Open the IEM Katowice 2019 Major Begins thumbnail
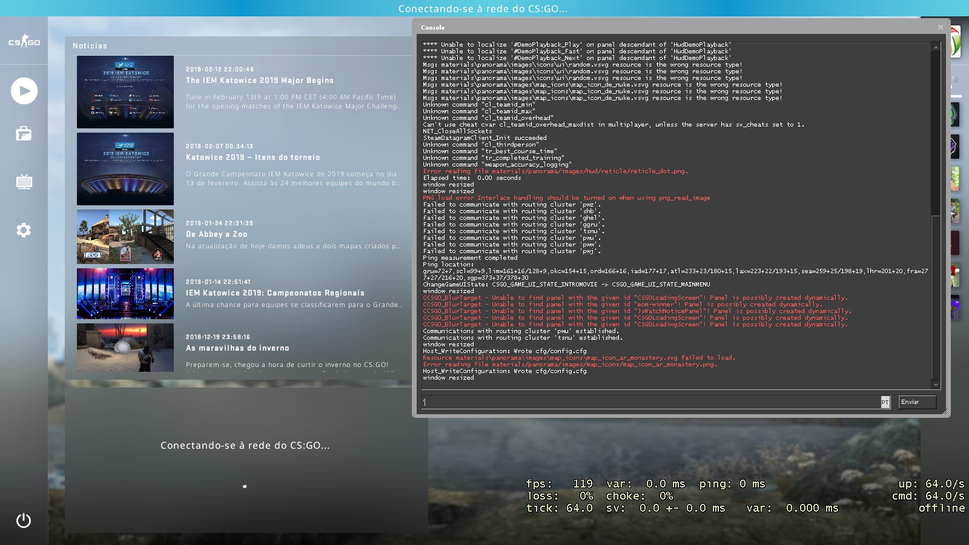 point(125,92)
